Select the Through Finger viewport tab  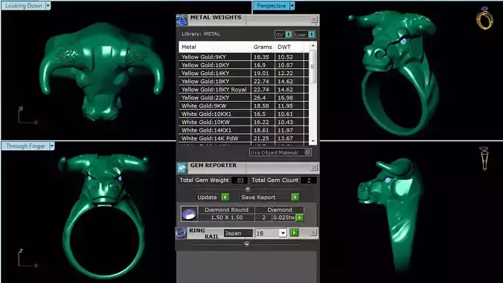pyautogui.click(x=25, y=146)
